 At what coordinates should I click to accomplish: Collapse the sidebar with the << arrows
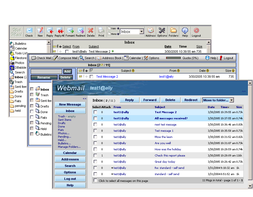84,98
